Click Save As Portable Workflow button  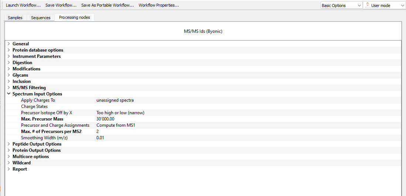pos(108,5)
